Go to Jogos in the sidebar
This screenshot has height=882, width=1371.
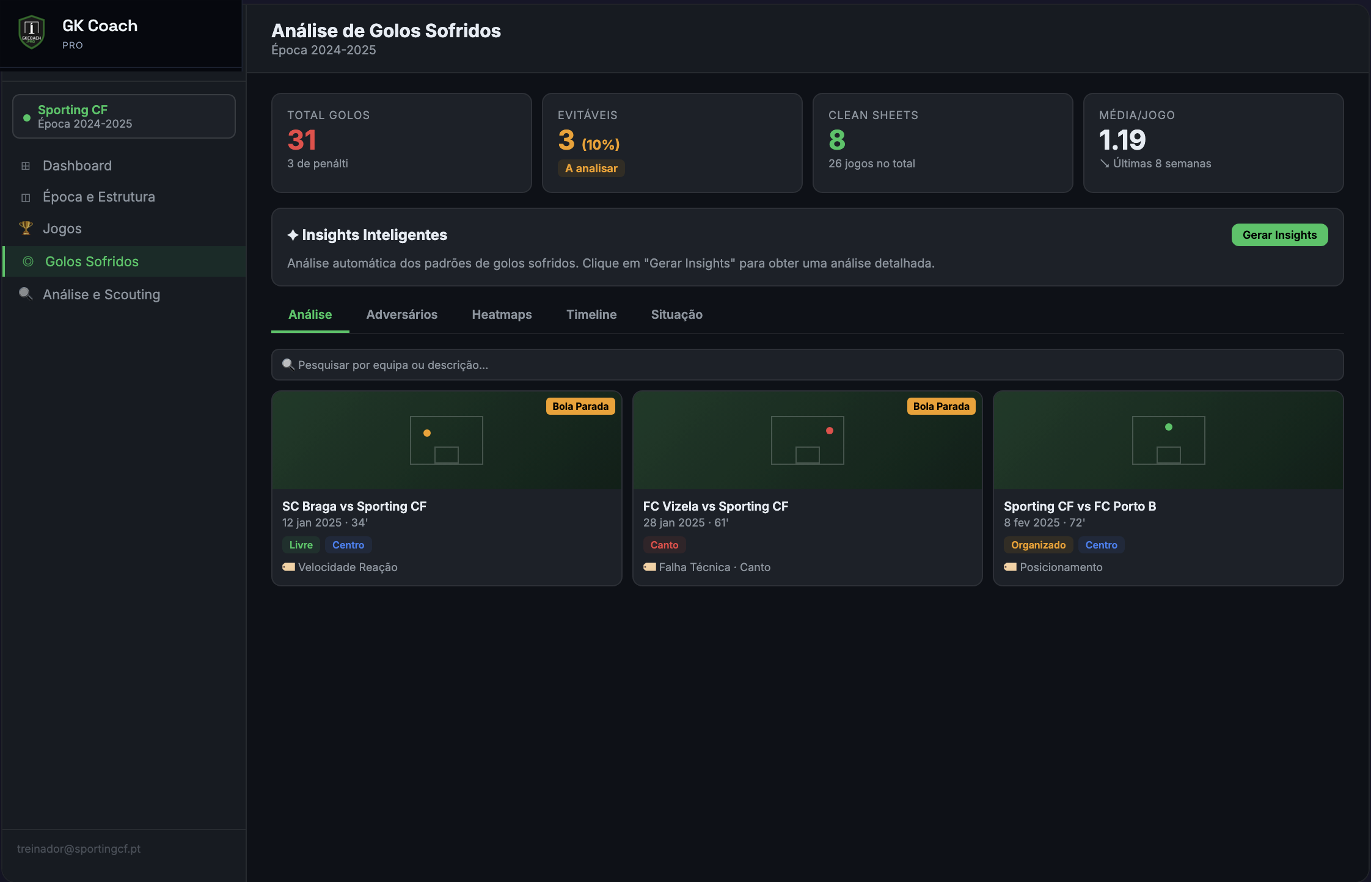(125, 228)
